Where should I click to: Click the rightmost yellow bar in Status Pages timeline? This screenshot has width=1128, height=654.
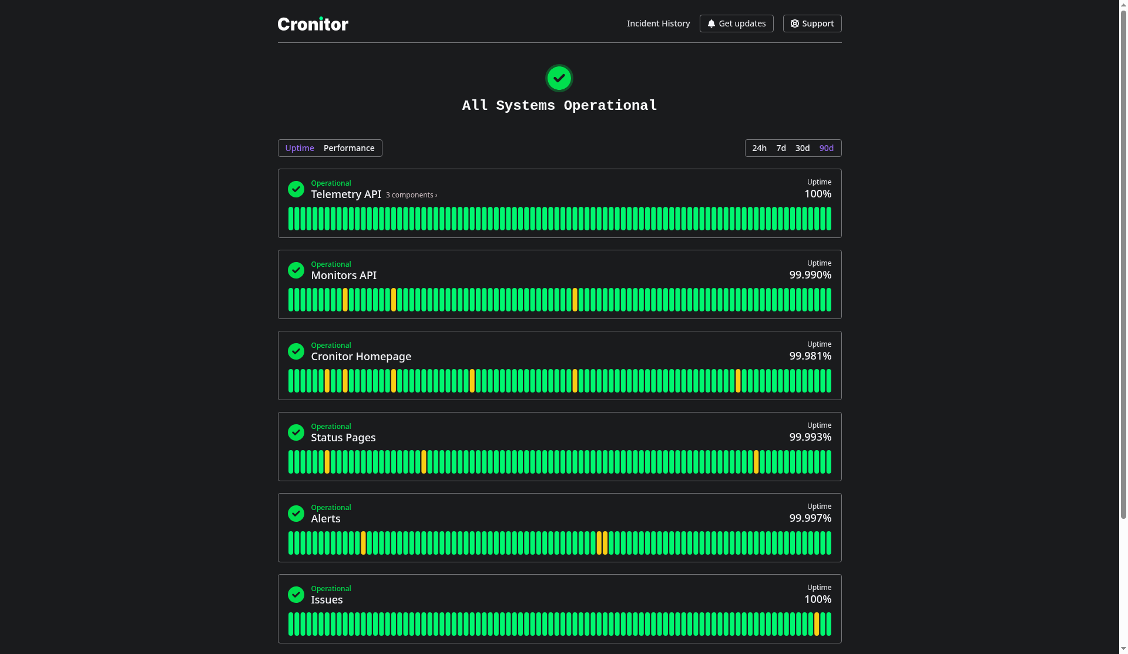pos(756,462)
